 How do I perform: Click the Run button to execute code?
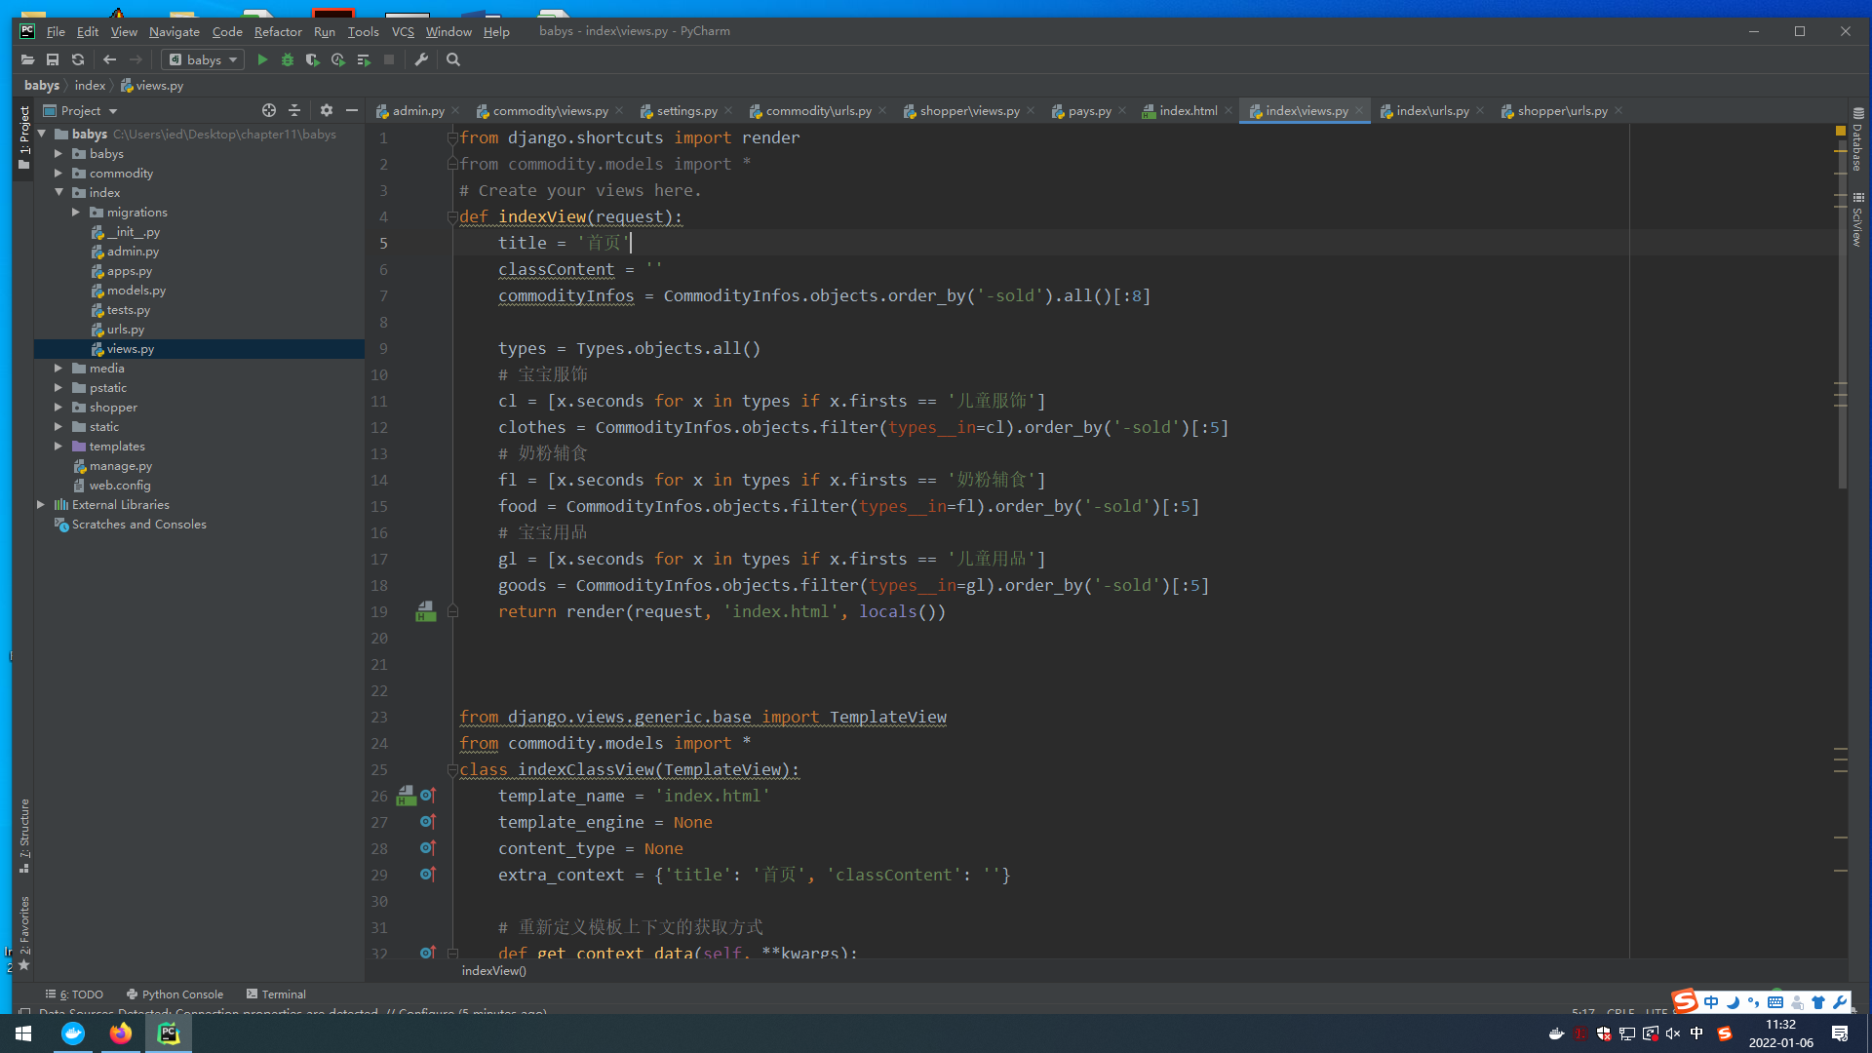coord(262,59)
